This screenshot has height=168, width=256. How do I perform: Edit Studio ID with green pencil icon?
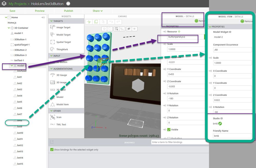click(220, 124)
